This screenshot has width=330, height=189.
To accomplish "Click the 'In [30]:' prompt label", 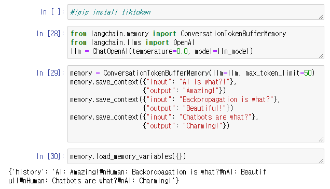I will 50,156.
